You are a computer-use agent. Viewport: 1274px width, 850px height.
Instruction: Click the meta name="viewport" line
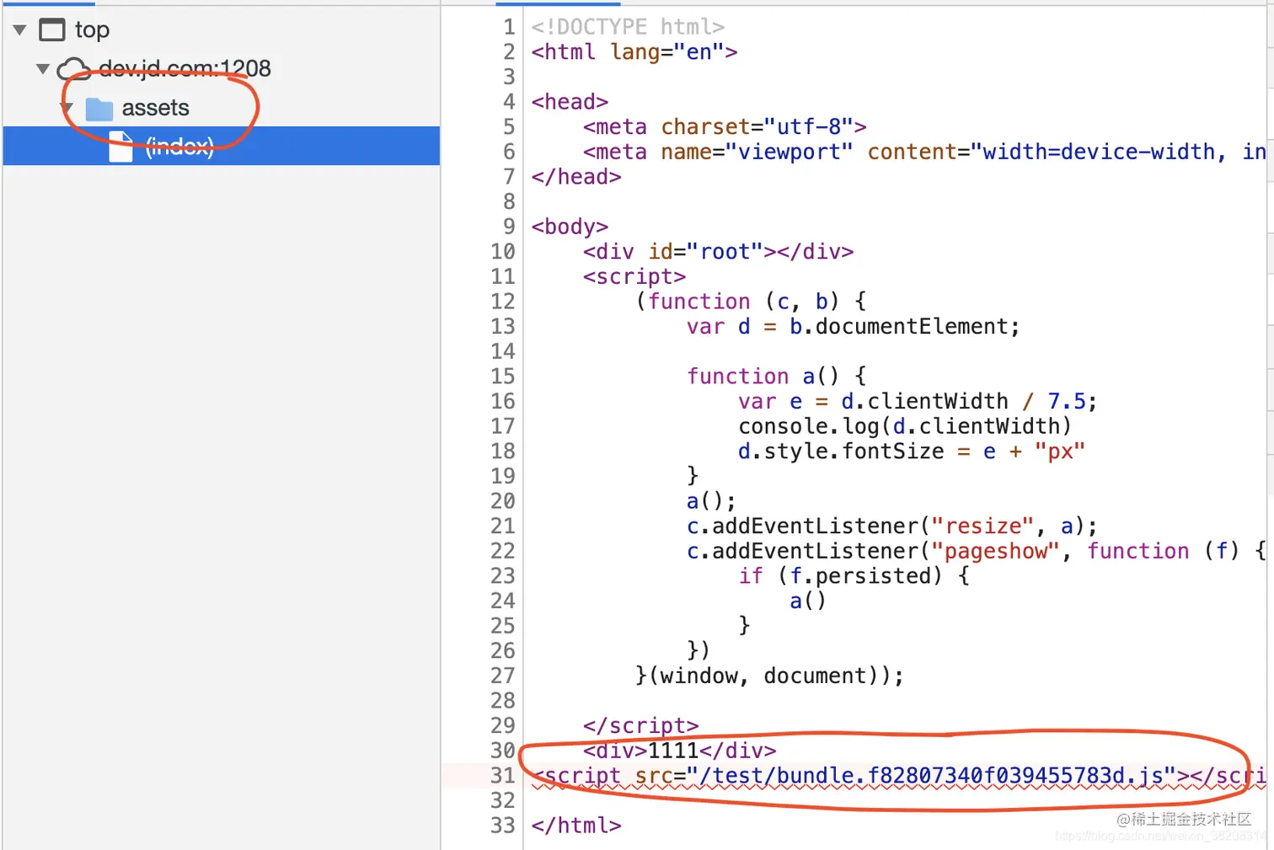pyautogui.click(x=923, y=152)
